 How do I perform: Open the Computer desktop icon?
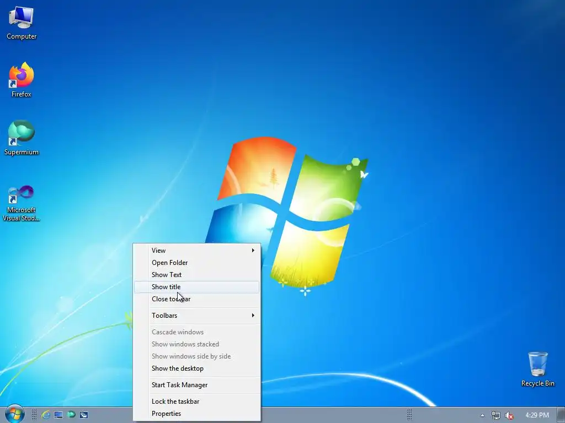click(x=22, y=23)
